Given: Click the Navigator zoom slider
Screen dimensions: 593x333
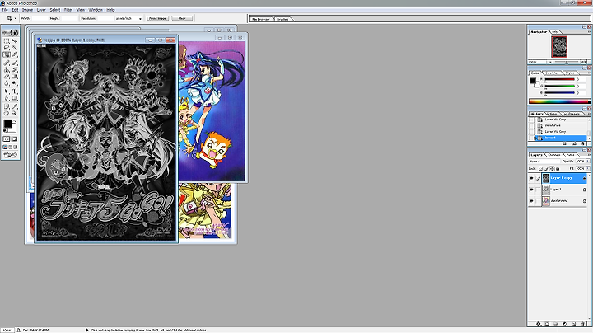Looking at the screenshot, I should click(x=567, y=62).
